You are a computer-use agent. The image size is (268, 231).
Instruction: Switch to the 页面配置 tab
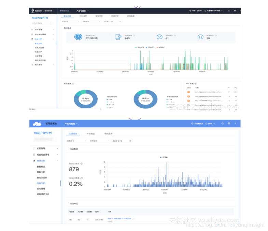click(131, 16)
